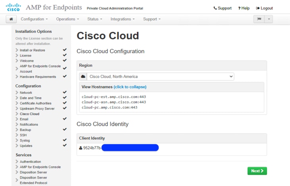Open Email configuration section
This screenshot has width=290, height=186.
point(24,119)
